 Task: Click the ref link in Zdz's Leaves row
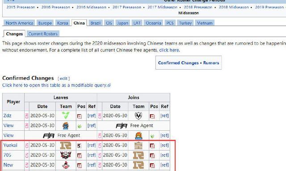92,116
